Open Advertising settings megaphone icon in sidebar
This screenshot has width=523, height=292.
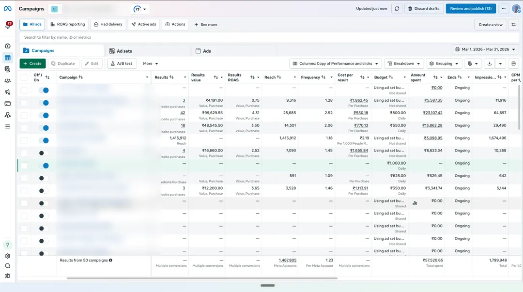pyautogui.click(x=8, y=92)
